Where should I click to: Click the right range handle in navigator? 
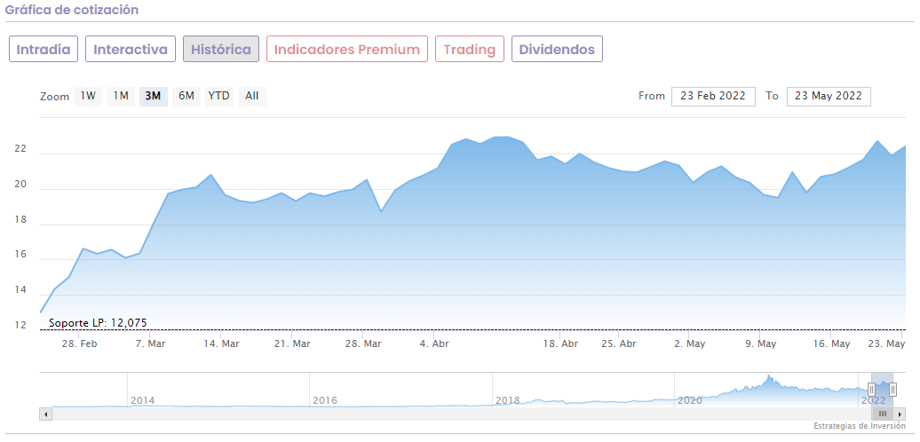(893, 389)
